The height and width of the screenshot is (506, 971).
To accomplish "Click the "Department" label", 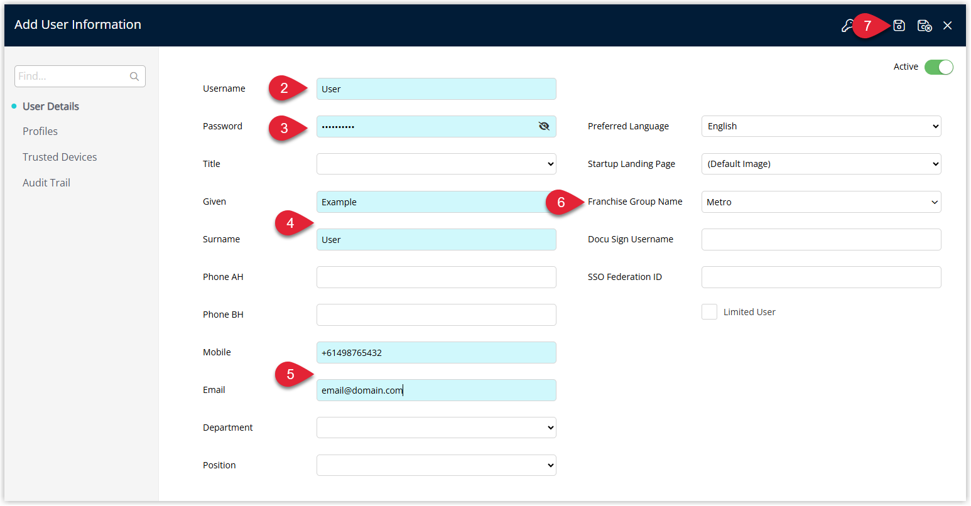I will pos(228,428).
